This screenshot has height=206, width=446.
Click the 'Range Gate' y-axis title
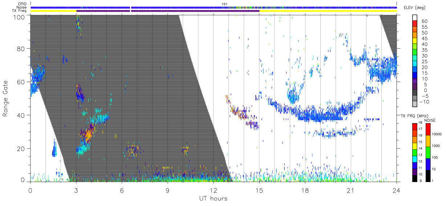5,99
